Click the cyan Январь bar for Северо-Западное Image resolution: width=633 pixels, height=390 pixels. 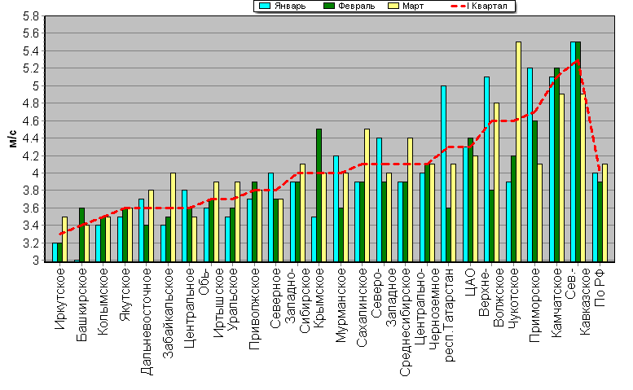click(379, 199)
